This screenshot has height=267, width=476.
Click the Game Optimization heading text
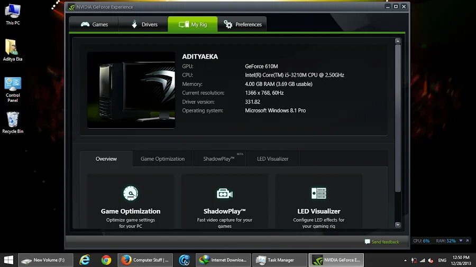(131, 211)
